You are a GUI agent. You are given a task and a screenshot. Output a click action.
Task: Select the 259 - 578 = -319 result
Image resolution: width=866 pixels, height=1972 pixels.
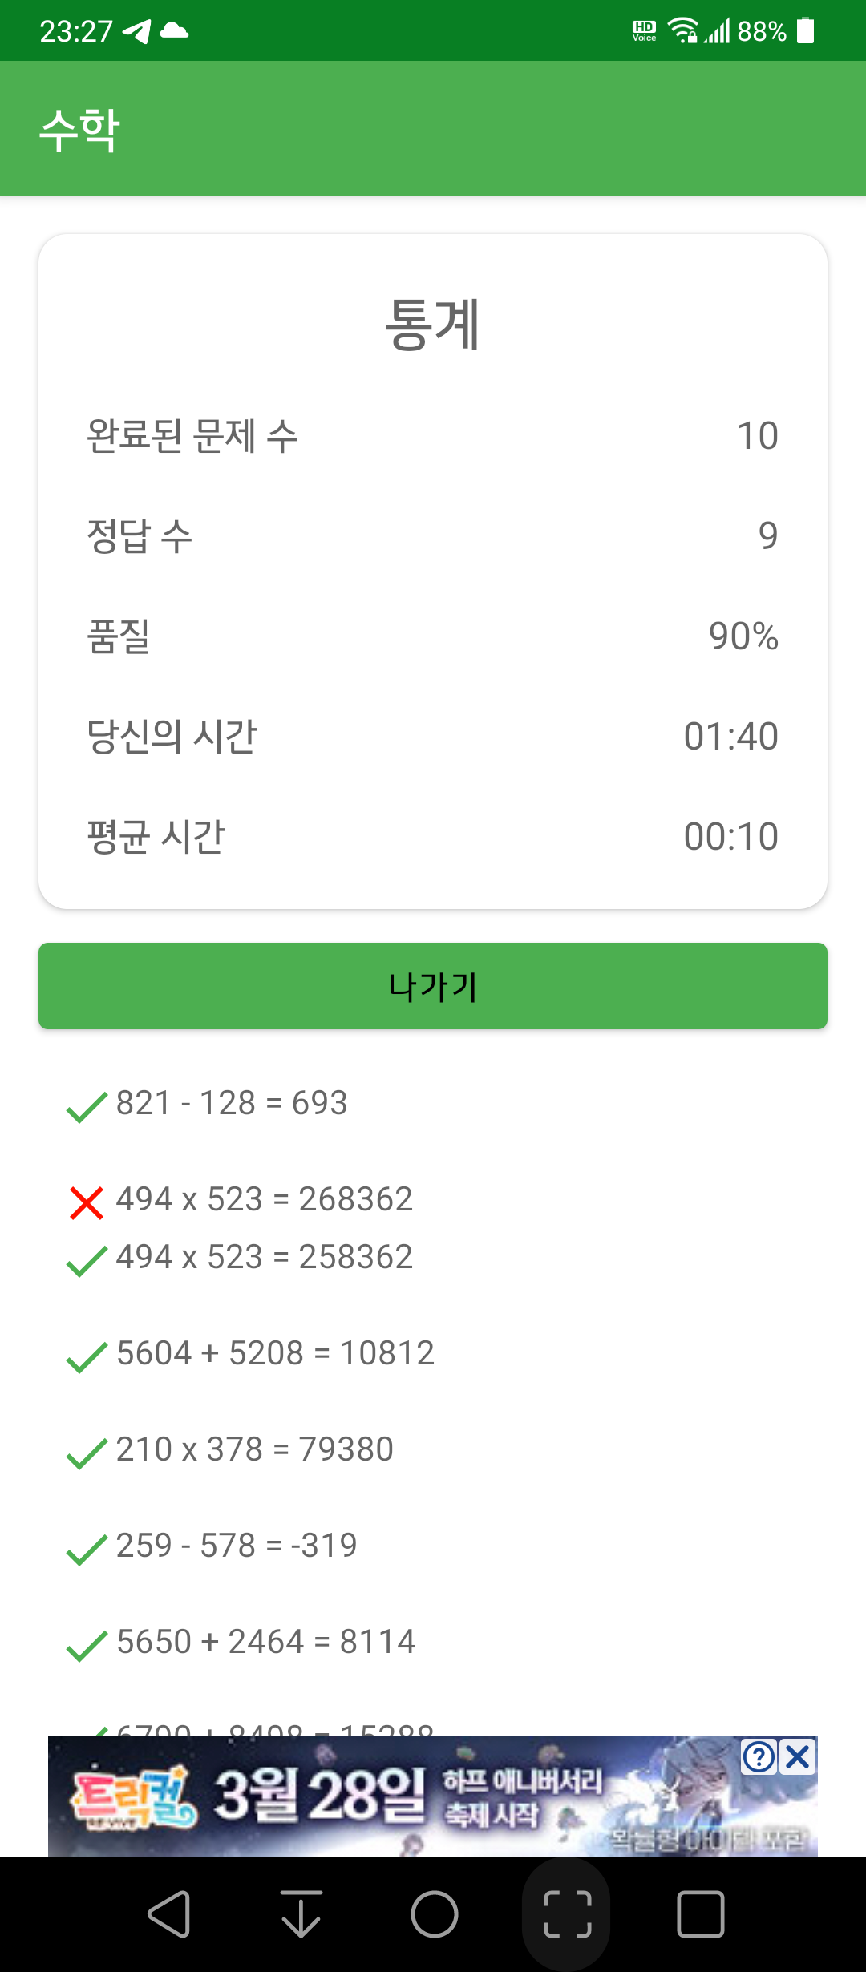tap(237, 1546)
